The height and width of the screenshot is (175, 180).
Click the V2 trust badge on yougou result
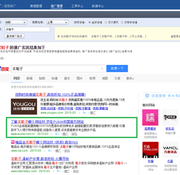[x=84, y=113]
